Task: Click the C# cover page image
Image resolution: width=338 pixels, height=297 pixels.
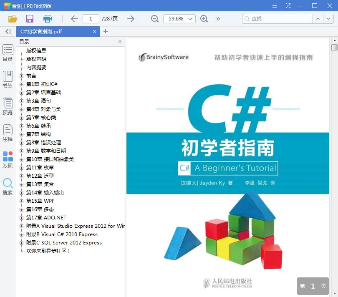Action: click(228, 167)
